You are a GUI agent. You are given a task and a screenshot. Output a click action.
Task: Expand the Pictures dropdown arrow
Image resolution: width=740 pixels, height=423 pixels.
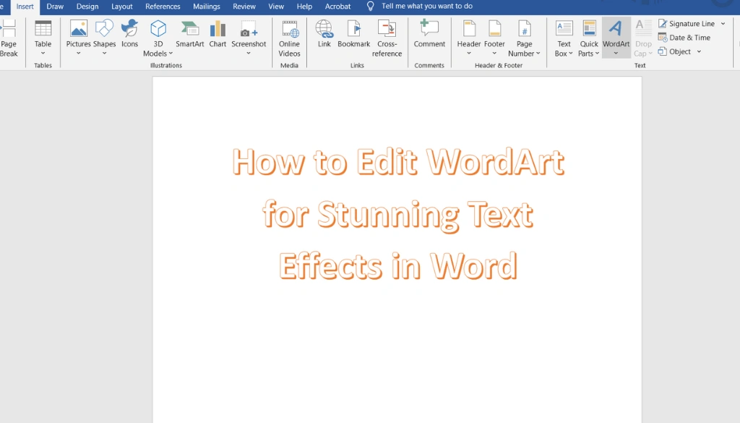78,54
